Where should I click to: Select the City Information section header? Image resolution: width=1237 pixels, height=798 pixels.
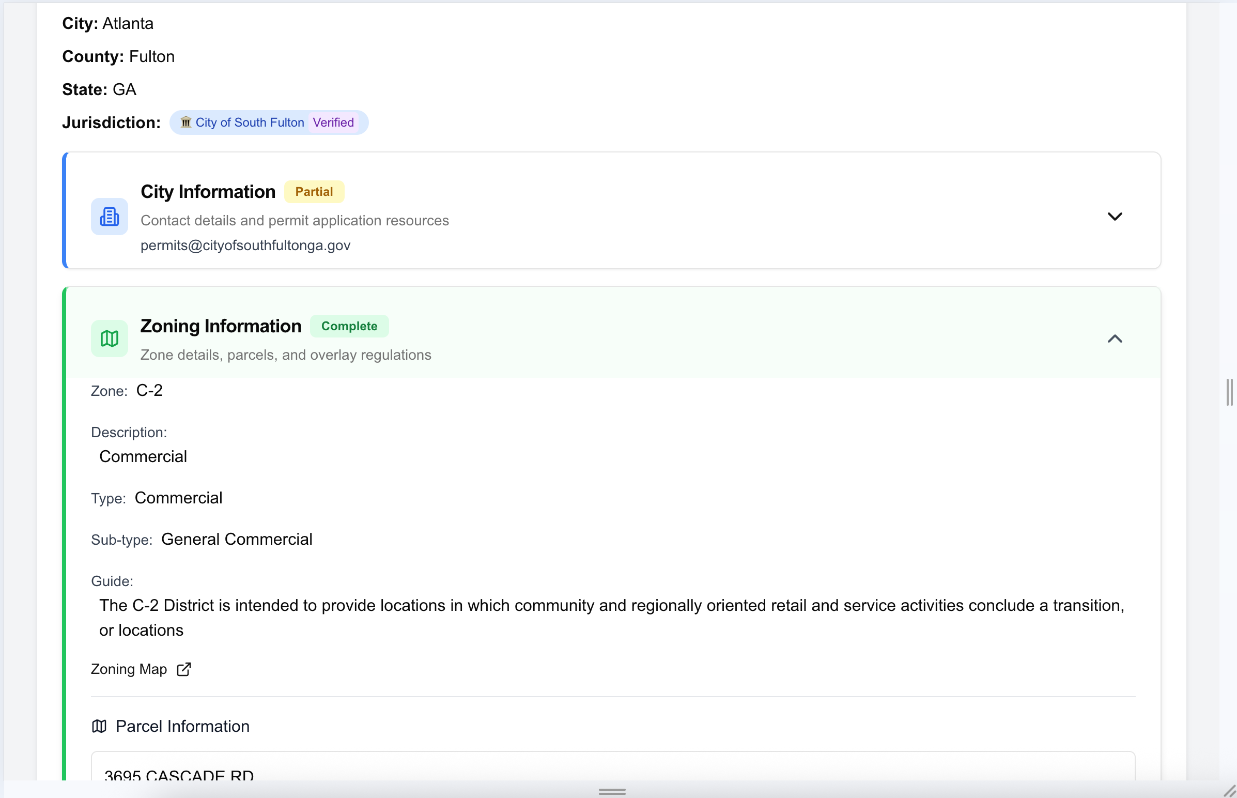[208, 191]
